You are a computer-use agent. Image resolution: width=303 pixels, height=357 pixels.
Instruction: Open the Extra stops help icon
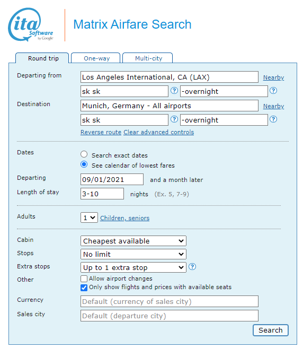[x=192, y=267]
